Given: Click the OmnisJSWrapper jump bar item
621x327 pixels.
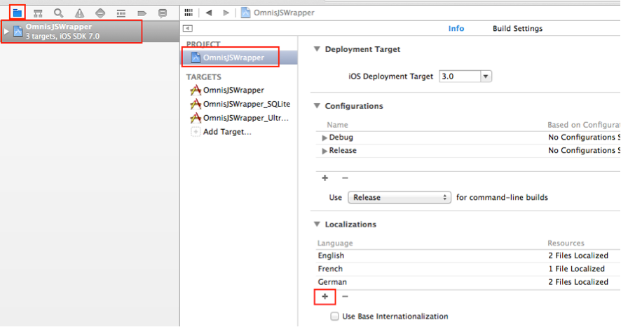Looking at the screenshot, I should [278, 13].
